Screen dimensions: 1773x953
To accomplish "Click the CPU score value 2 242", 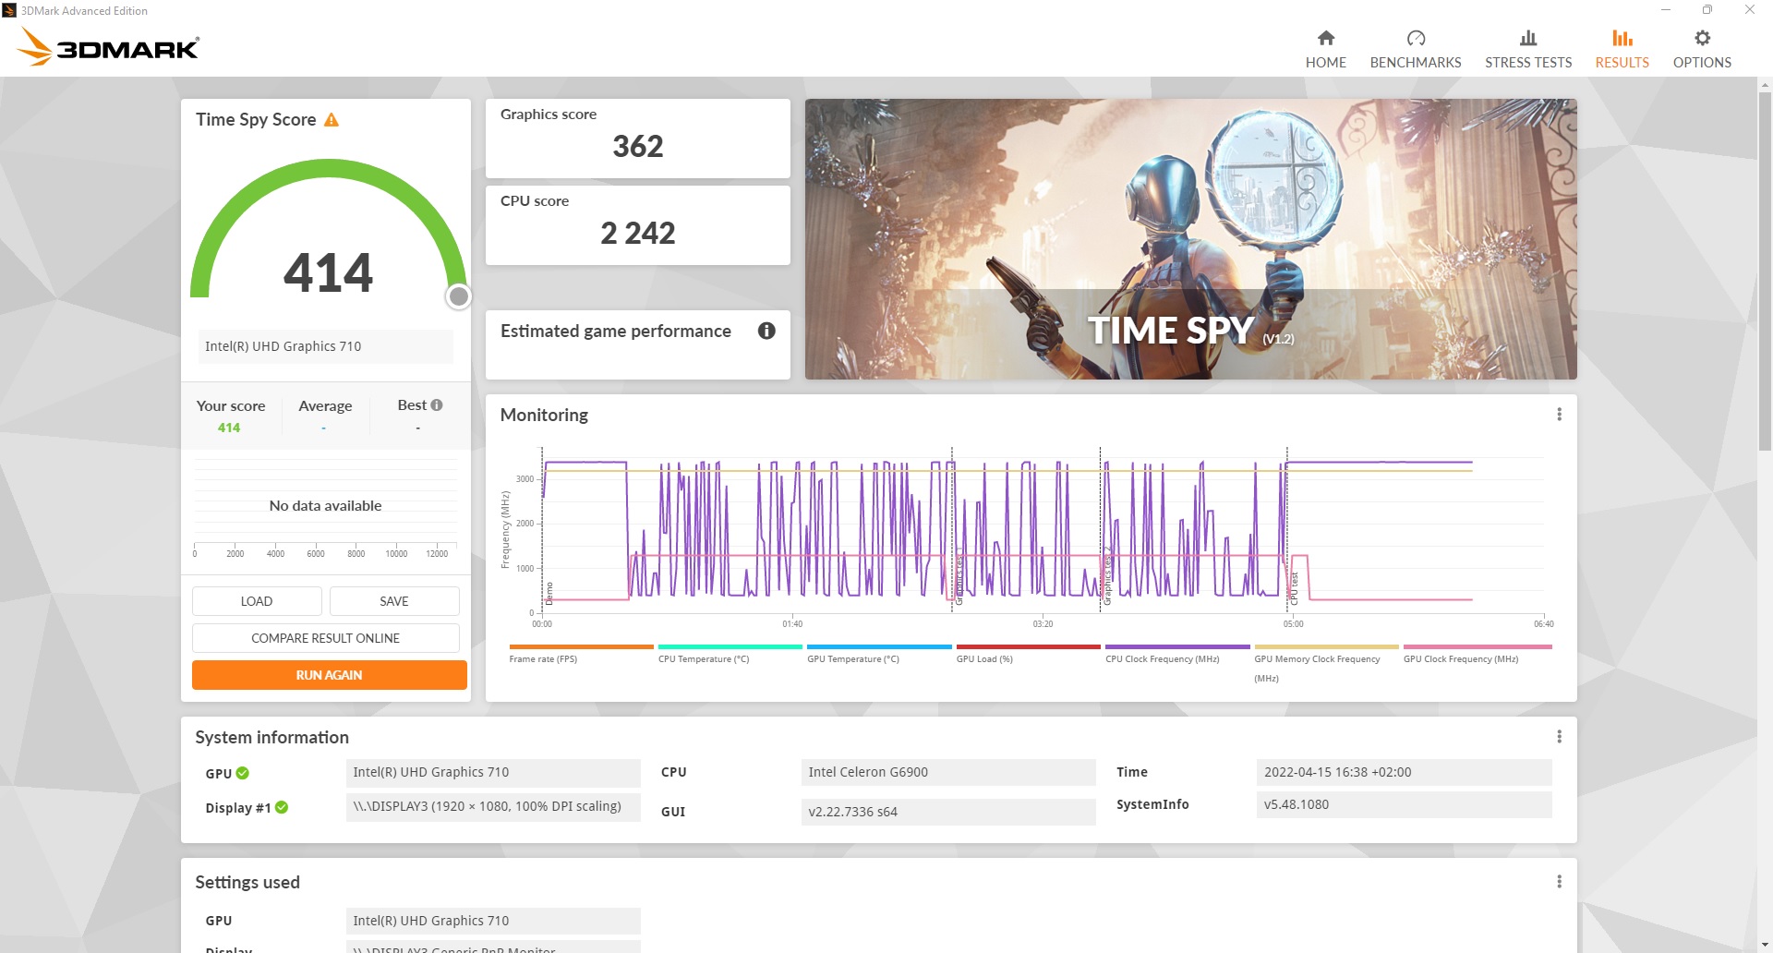I will click(x=638, y=233).
